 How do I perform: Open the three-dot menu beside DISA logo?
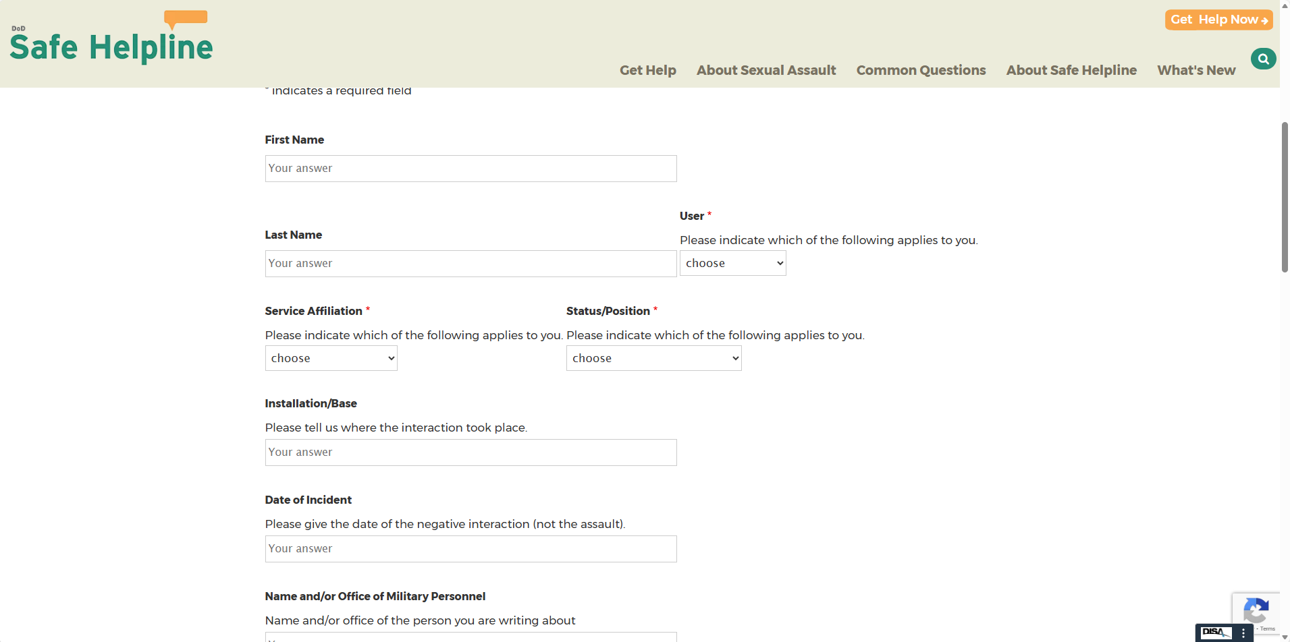click(x=1243, y=633)
